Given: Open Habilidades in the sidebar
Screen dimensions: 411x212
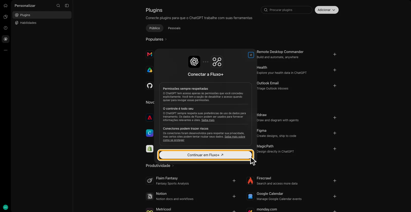Looking at the screenshot, I should (42, 23).
